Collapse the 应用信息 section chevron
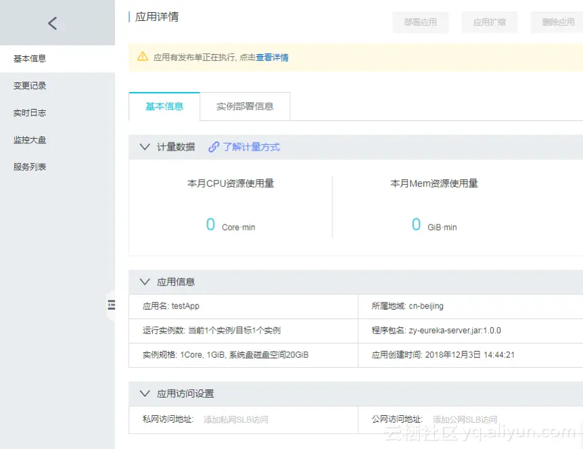583x449 pixels. click(145, 282)
